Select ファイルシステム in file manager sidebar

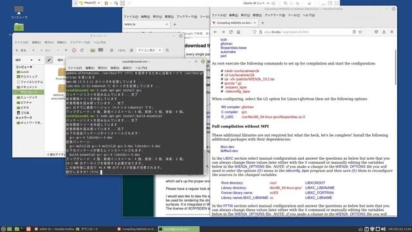pyautogui.click(x=30, y=82)
